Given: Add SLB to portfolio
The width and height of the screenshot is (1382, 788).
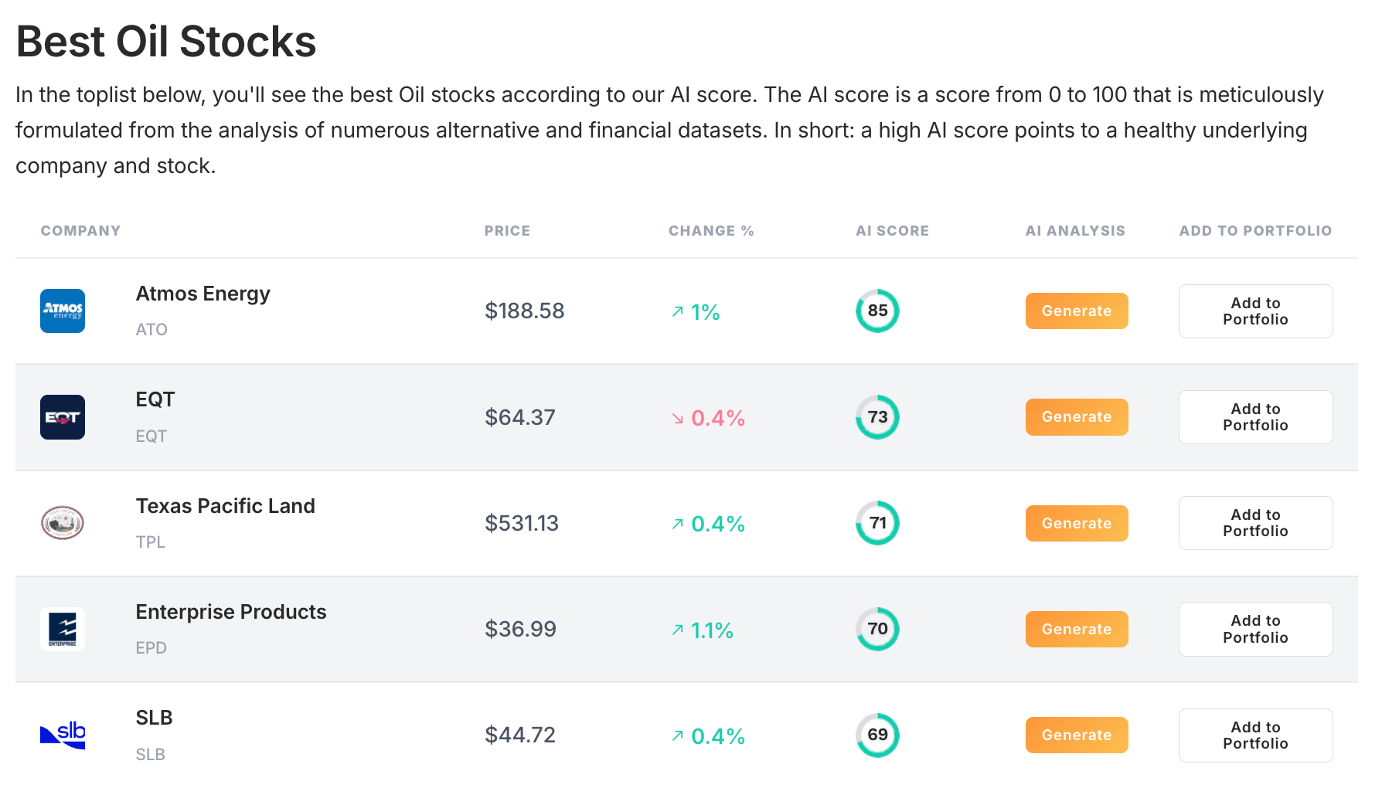Looking at the screenshot, I should point(1255,735).
